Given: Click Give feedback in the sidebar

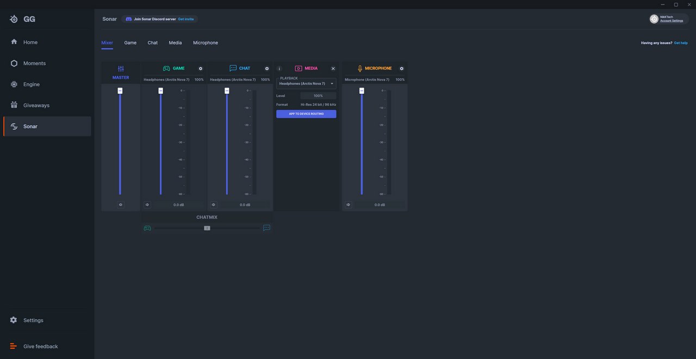Looking at the screenshot, I should click(x=47, y=347).
